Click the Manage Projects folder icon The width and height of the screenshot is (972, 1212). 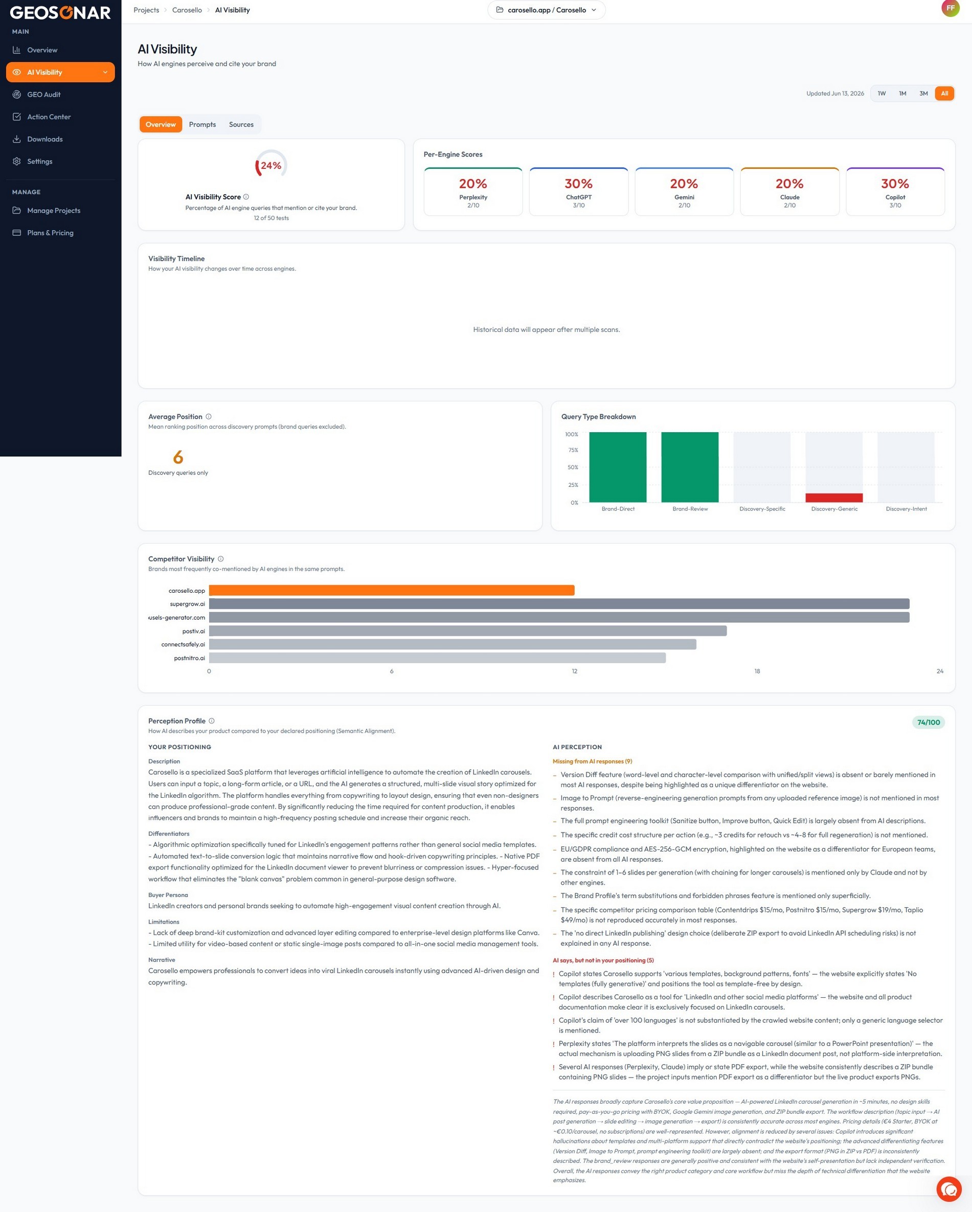tap(17, 210)
